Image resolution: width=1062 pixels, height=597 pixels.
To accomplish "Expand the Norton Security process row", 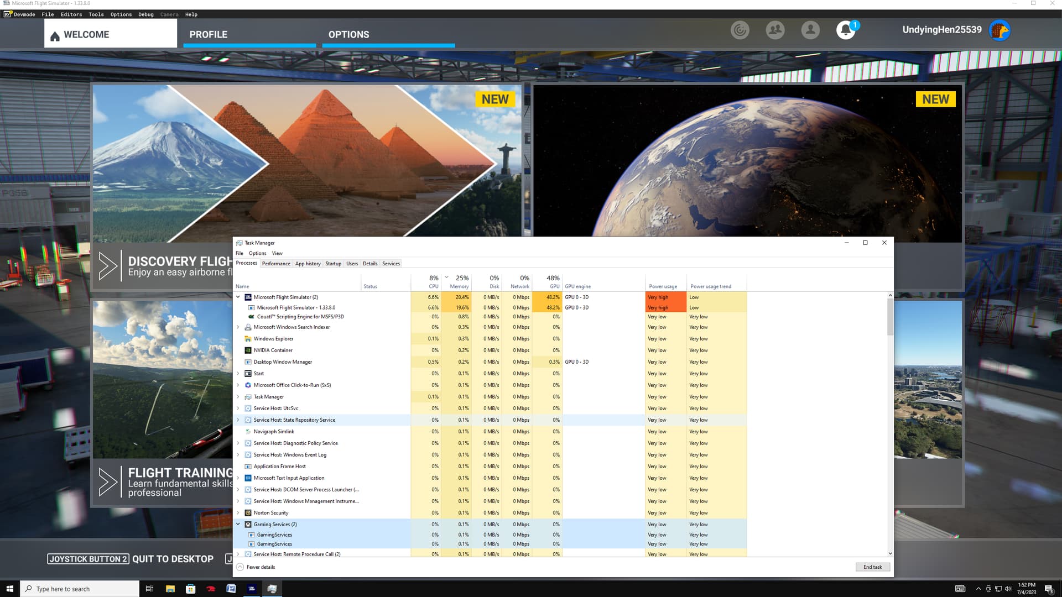I will tap(238, 513).
